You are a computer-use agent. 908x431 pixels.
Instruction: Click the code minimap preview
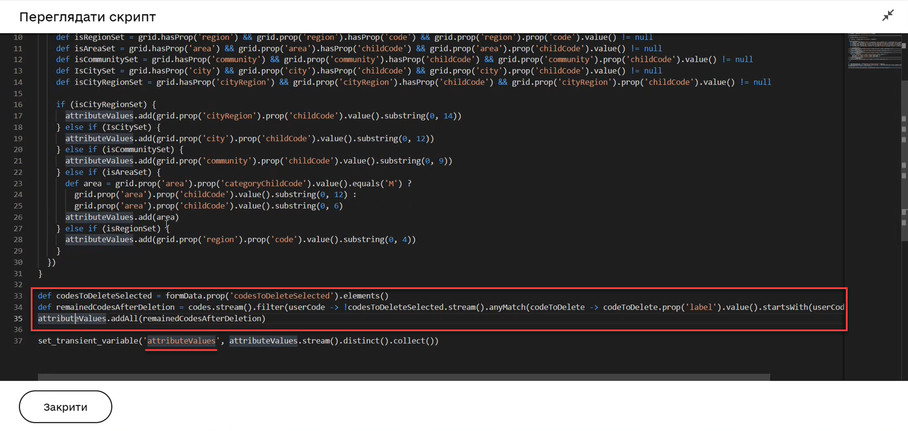[874, 51]
